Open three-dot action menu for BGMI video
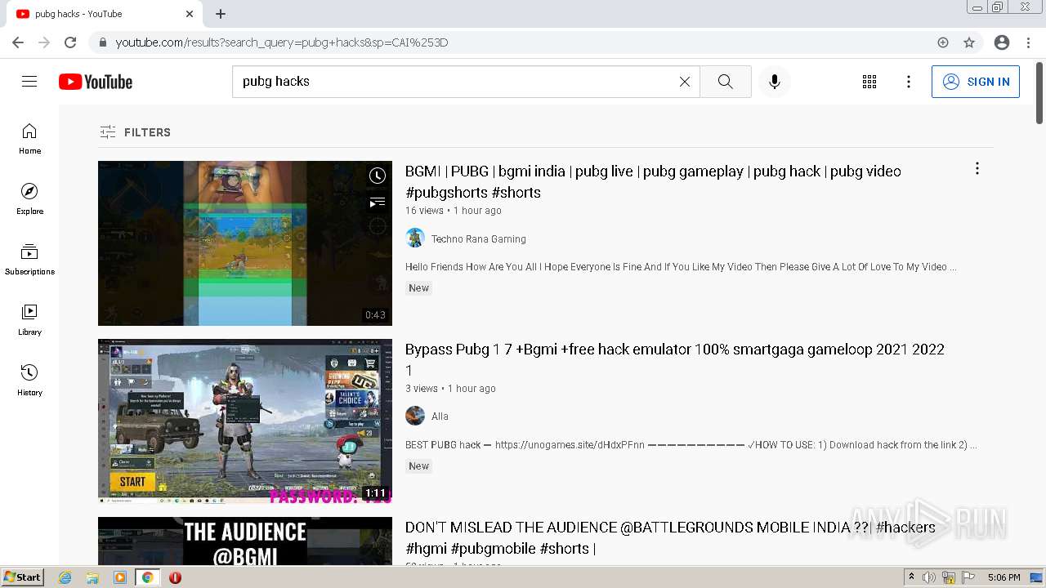 point(977,169)
